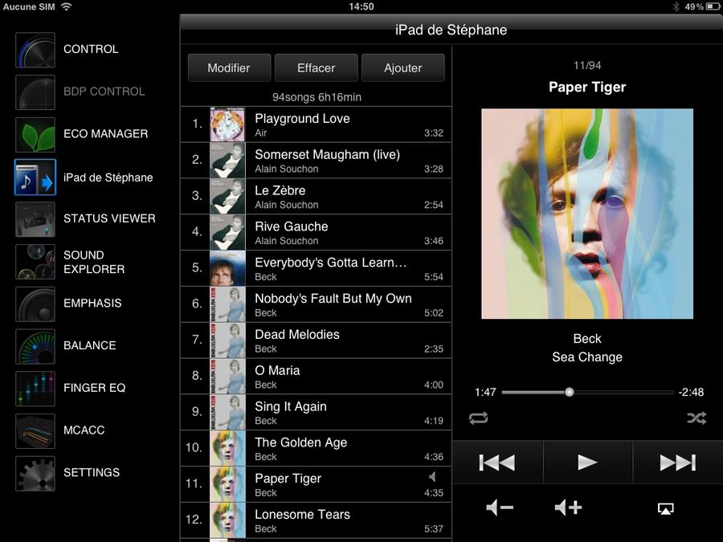Open the SETTINGS menu label
Image resolution: width=723 pixels, height=542 pixels.
click(x=92, y=472)
